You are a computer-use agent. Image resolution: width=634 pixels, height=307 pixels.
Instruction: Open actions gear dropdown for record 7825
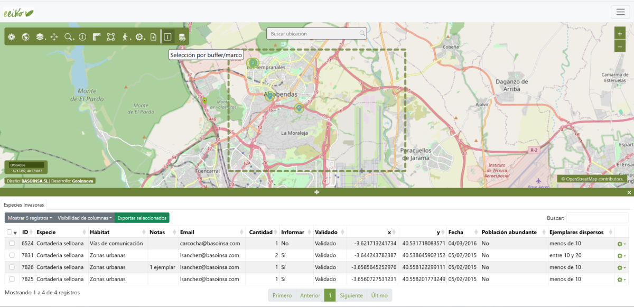(621, 280)
